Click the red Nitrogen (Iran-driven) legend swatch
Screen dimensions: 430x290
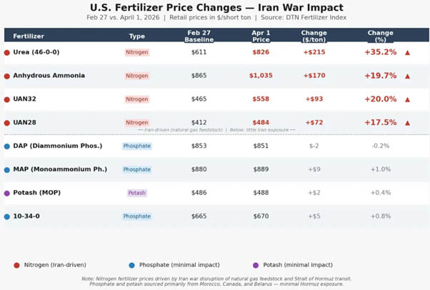pos(16,265)
